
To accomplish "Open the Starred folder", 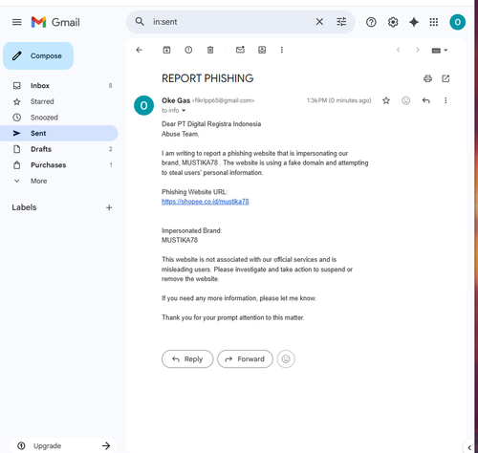I will coord(59,101).
